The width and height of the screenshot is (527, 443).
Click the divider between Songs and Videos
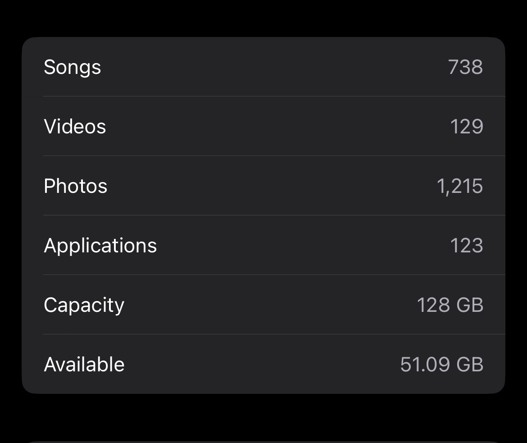coord(274,96)
